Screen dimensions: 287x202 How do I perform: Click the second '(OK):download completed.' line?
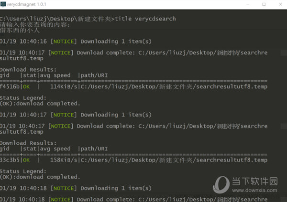(40, 177)
